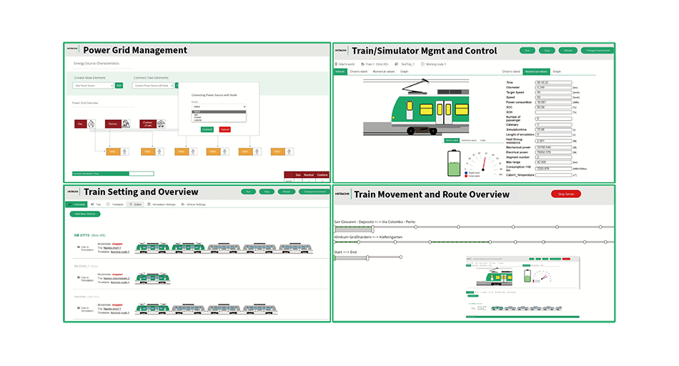Open the Simulation Settings tab
679x366 pixels.
[162, 204]
